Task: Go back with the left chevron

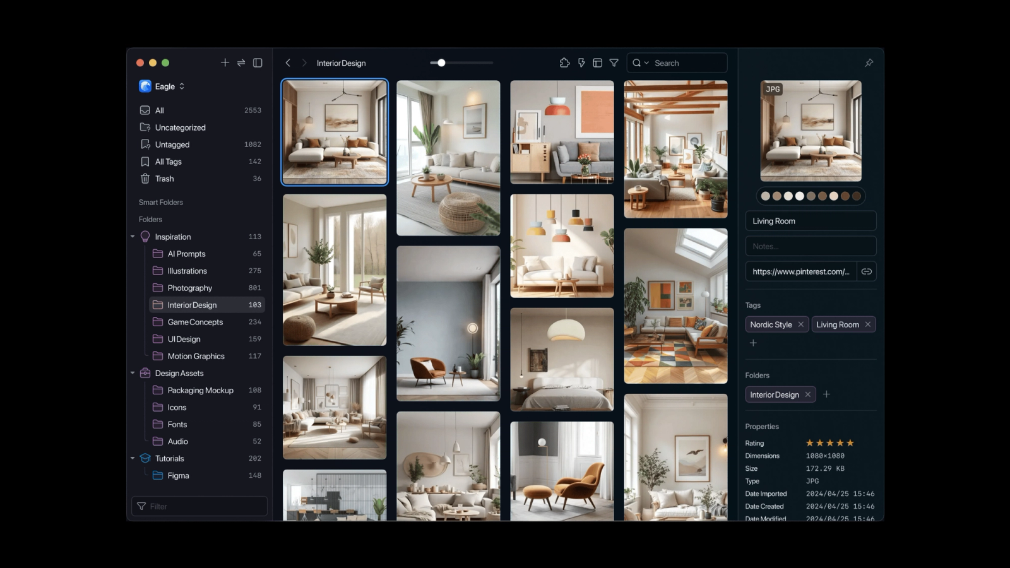Action: (x=288, y=62)
